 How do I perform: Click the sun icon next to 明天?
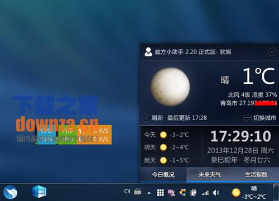pyautogui.click(x=163, y=147)
